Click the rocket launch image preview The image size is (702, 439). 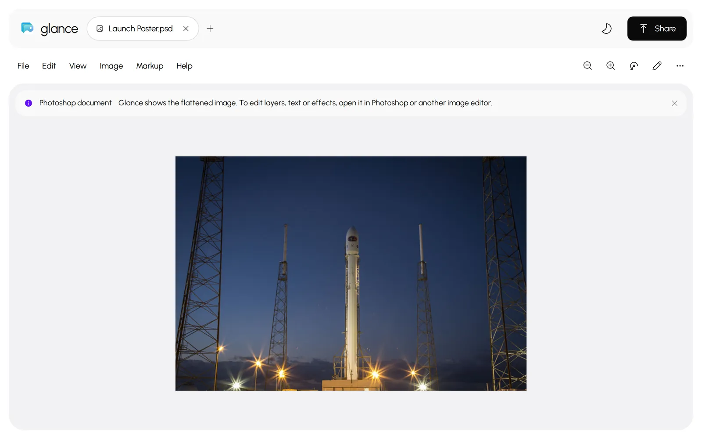tap(351, 273)
